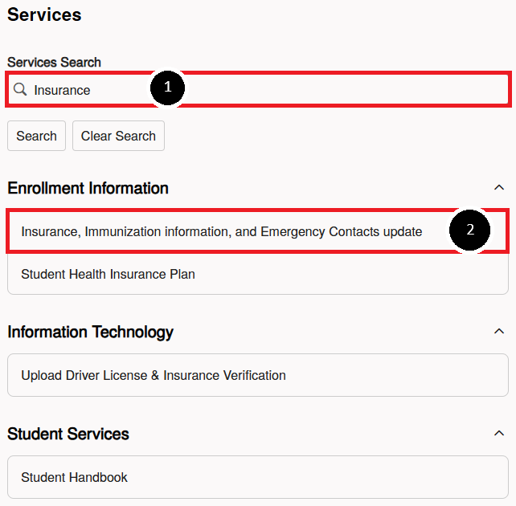Click the Services page title

click(44, 14)
